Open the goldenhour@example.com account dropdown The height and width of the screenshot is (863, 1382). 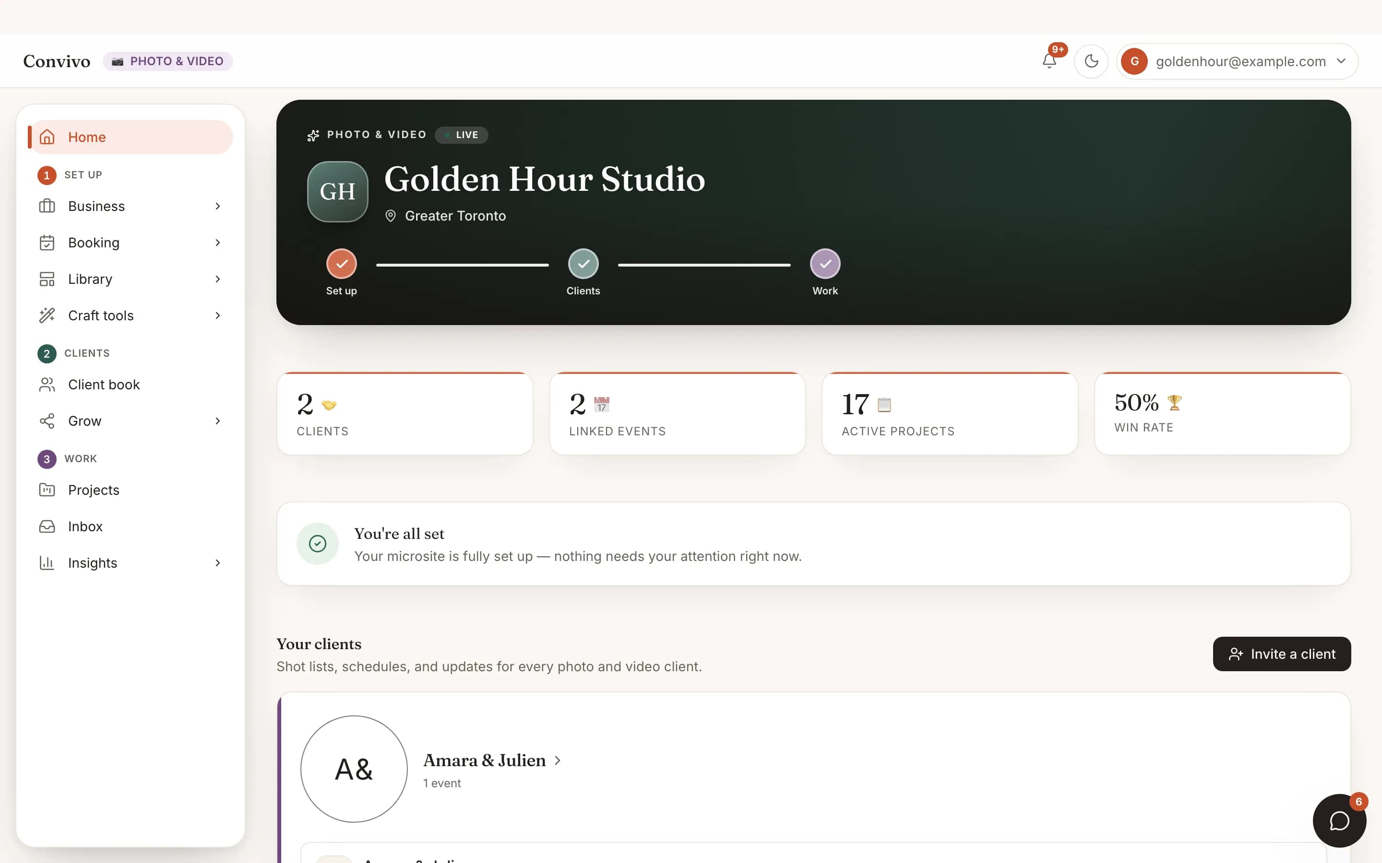point(1237,61)
